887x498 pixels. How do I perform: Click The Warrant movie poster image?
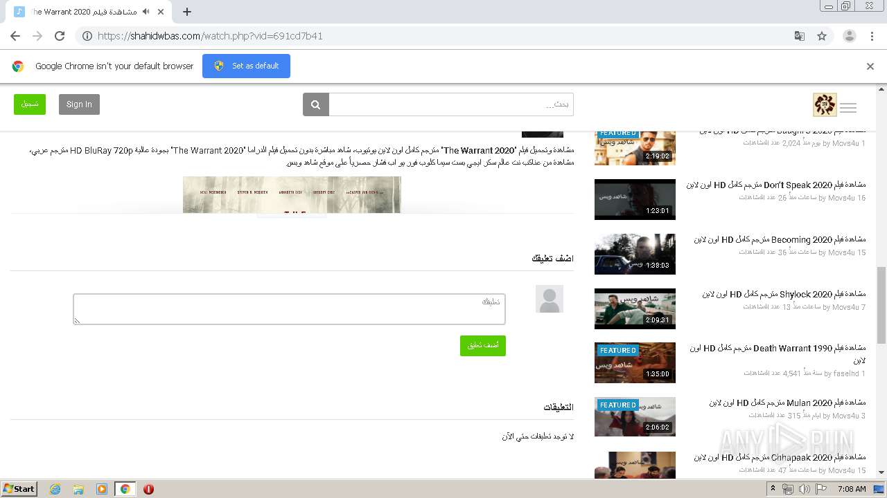(292, 194)
